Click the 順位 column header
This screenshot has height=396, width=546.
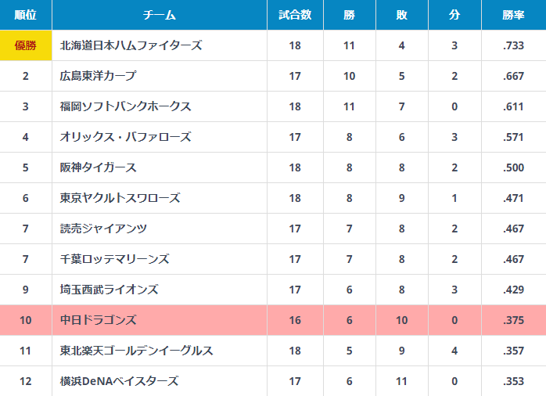coord(26,15)
